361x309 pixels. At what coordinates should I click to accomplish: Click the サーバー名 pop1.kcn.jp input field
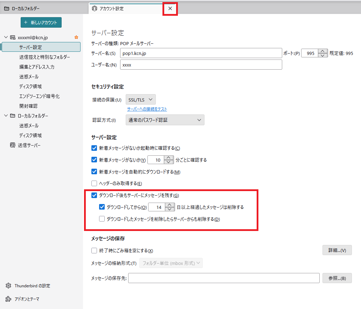coord(201,54)
